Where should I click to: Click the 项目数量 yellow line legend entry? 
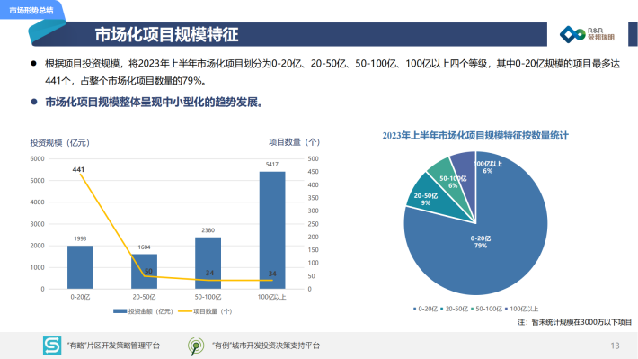[x=206, y=311]
